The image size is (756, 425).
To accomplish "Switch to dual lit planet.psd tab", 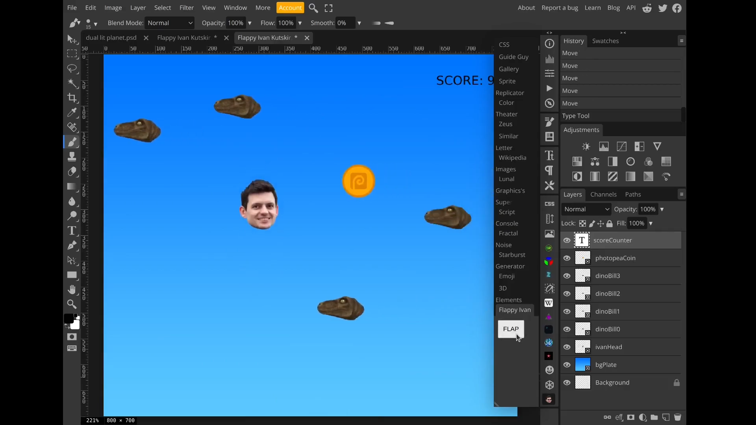I will [x=111, y=38].
